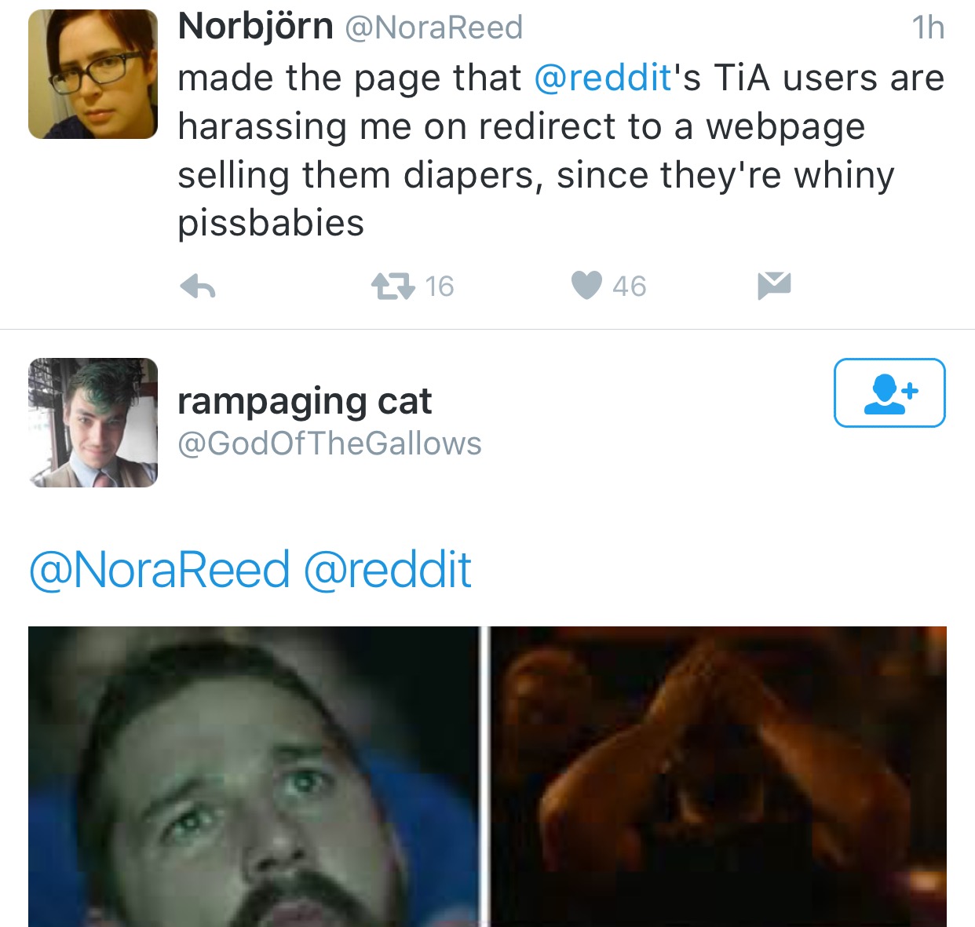Screen dimensions: 975x927
Task: View the retweet count of 16
Action: 440,286
